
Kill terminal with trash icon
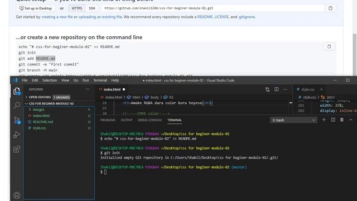(342, 120)
